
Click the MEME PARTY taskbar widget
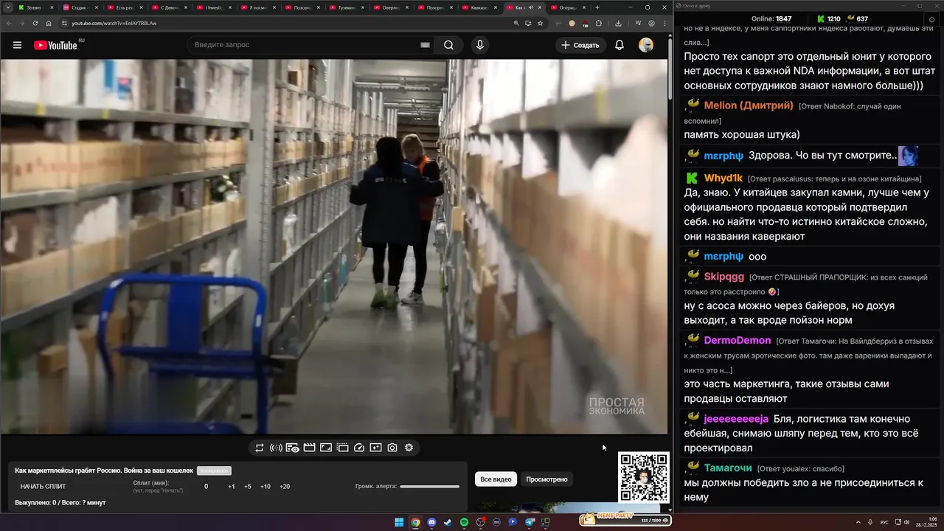(625, 520)
